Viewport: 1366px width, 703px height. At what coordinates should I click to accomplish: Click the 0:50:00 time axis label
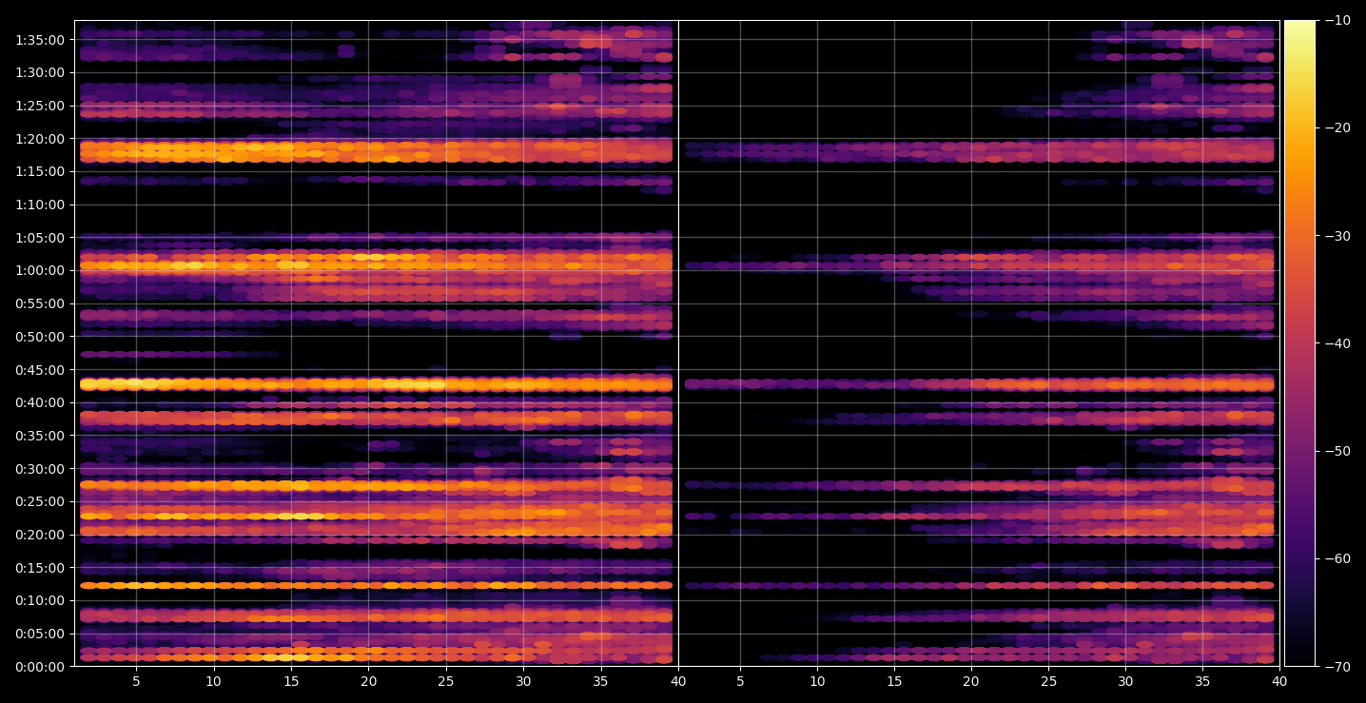point(40,337)
